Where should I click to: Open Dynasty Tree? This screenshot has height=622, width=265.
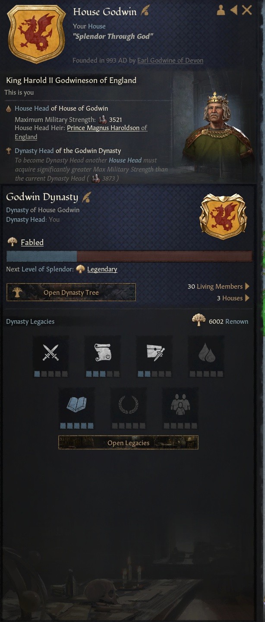[x=71, y=293]
